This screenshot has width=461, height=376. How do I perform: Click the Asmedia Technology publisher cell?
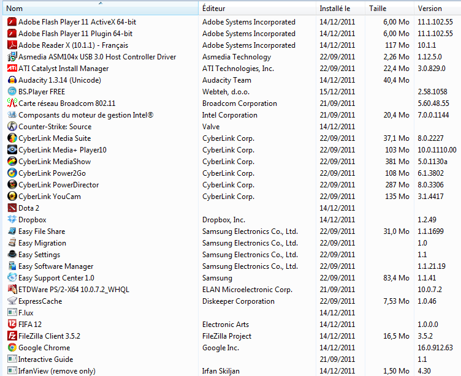237,57
